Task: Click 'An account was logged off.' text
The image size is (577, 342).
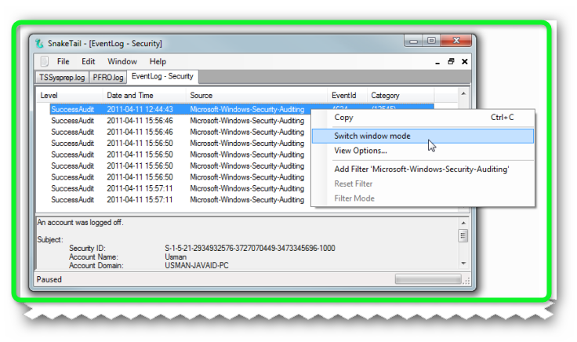Action: coord(80,222)
